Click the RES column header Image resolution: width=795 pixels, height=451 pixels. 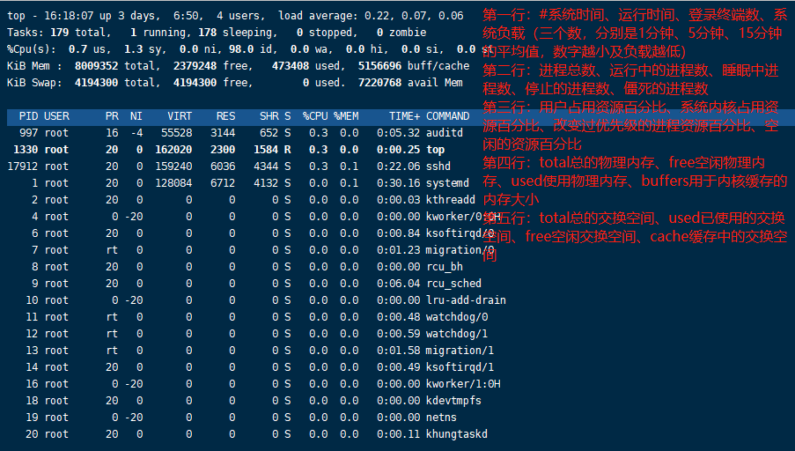pos(225,116)
